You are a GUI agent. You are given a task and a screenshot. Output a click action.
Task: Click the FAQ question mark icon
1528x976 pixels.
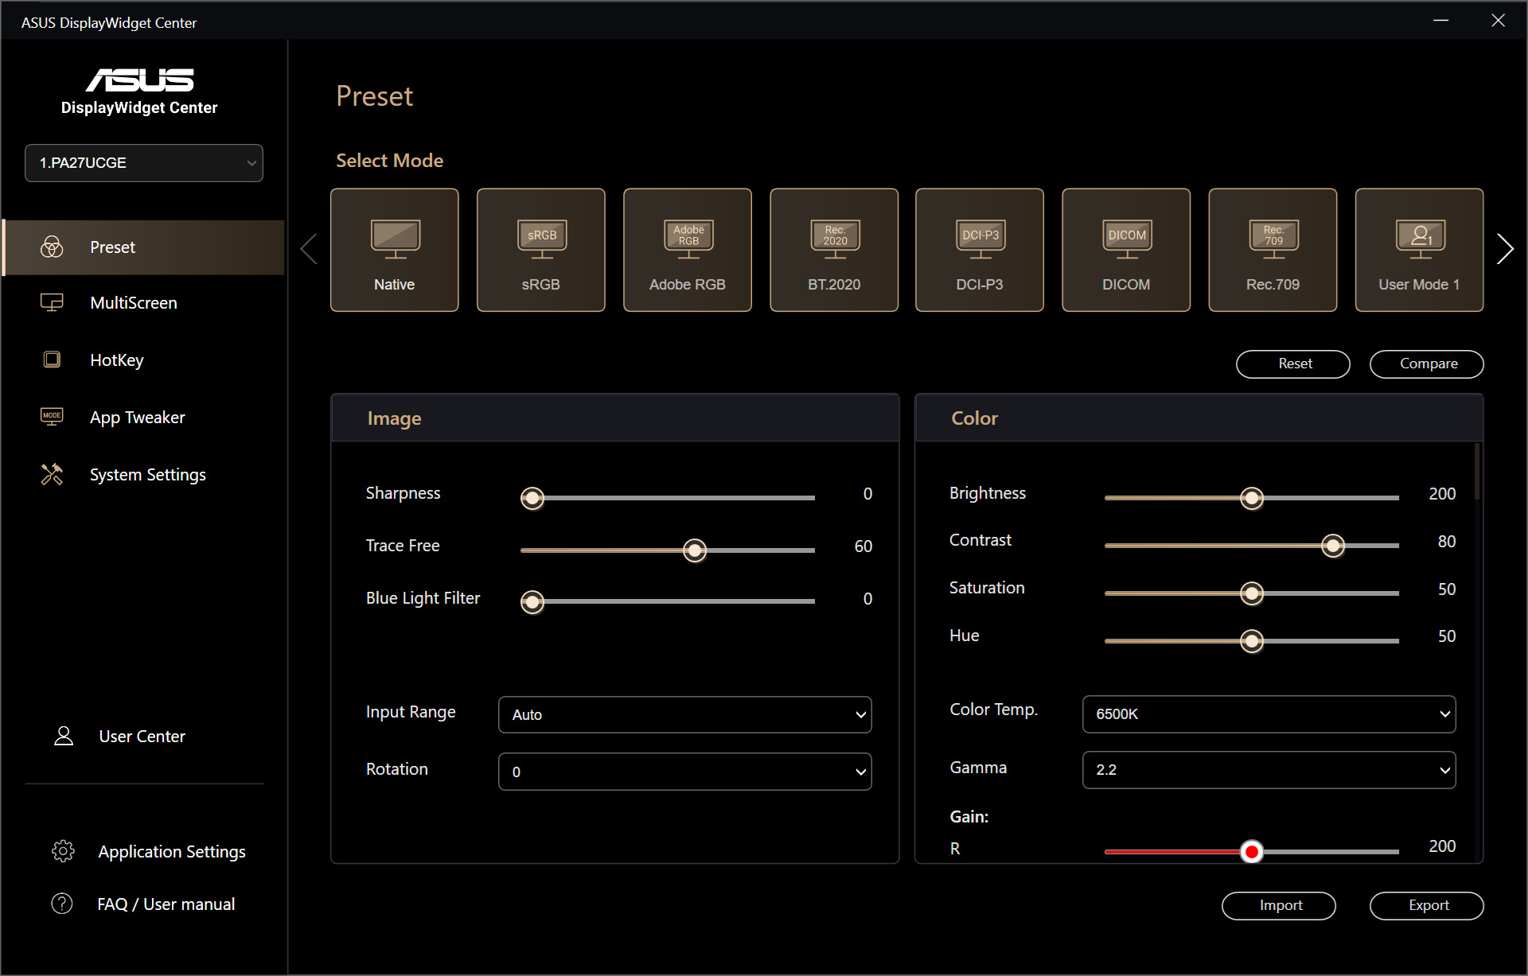coord(62,904)
